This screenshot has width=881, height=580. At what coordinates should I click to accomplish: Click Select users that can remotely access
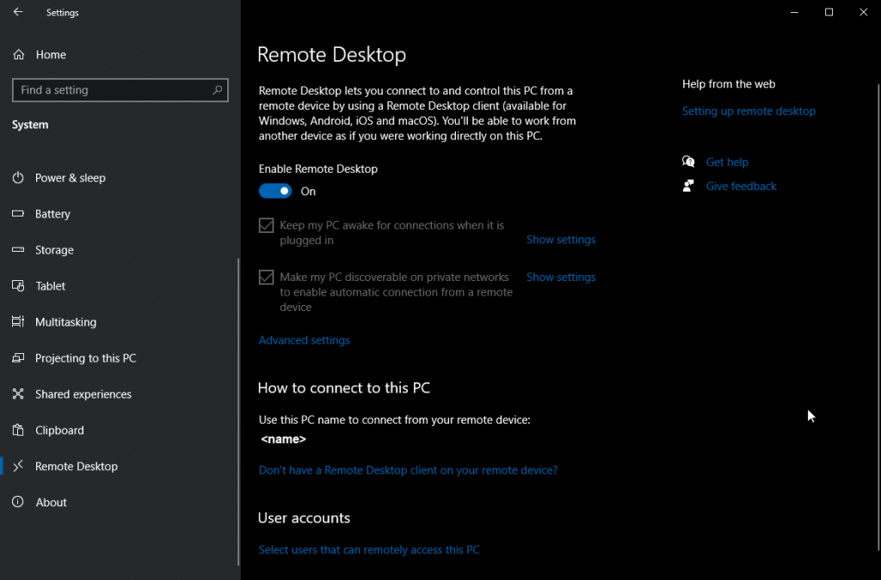(x=369, y=550)
